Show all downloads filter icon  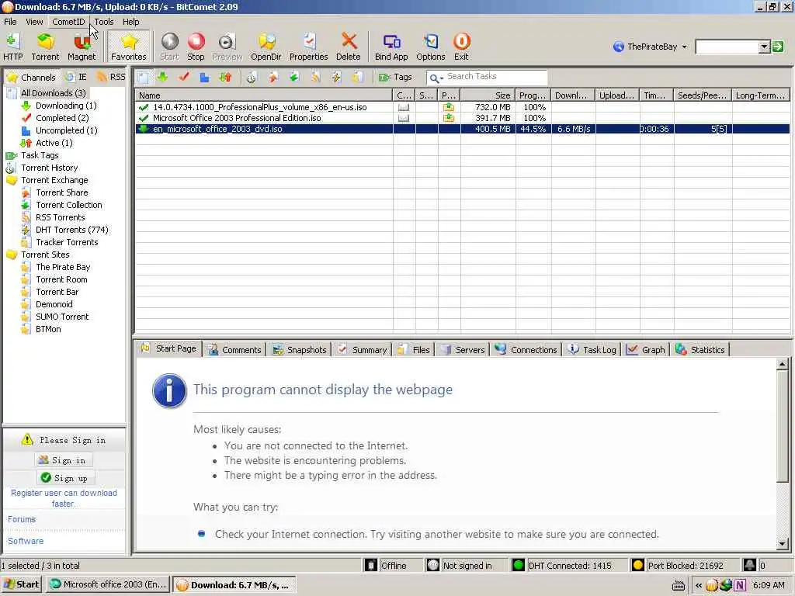pos(143,77)
